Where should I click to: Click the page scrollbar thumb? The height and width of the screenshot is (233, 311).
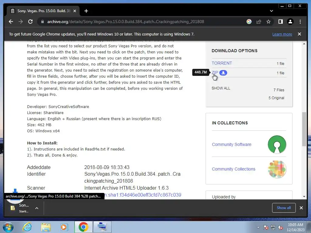(304, 129)
